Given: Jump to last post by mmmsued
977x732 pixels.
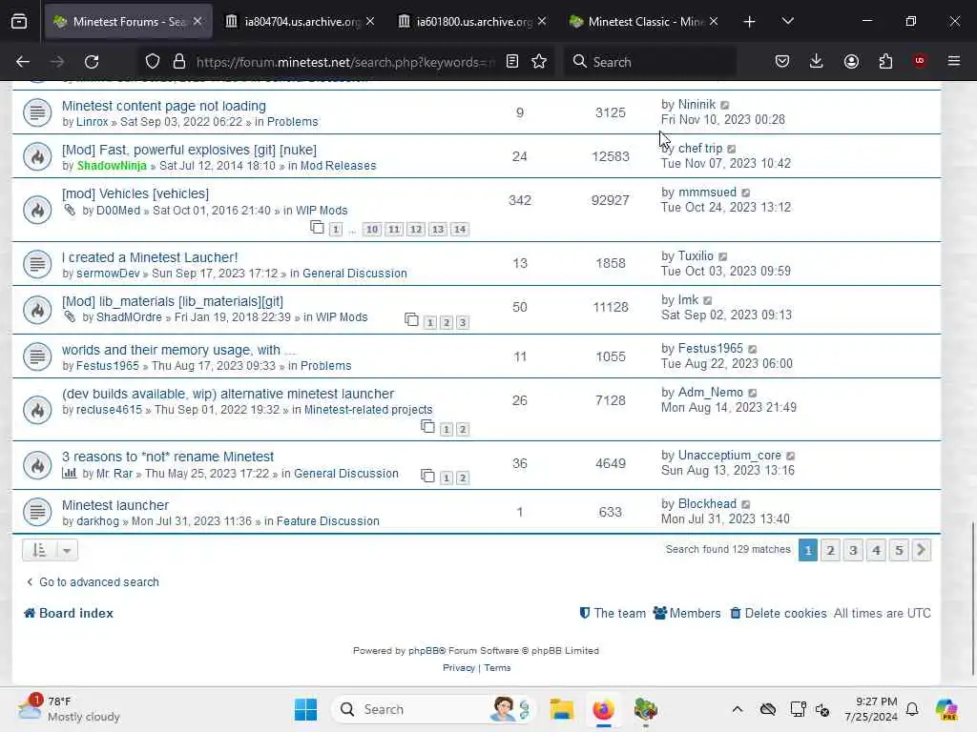Looking at the screenshot, I should (x=746, y=193).
